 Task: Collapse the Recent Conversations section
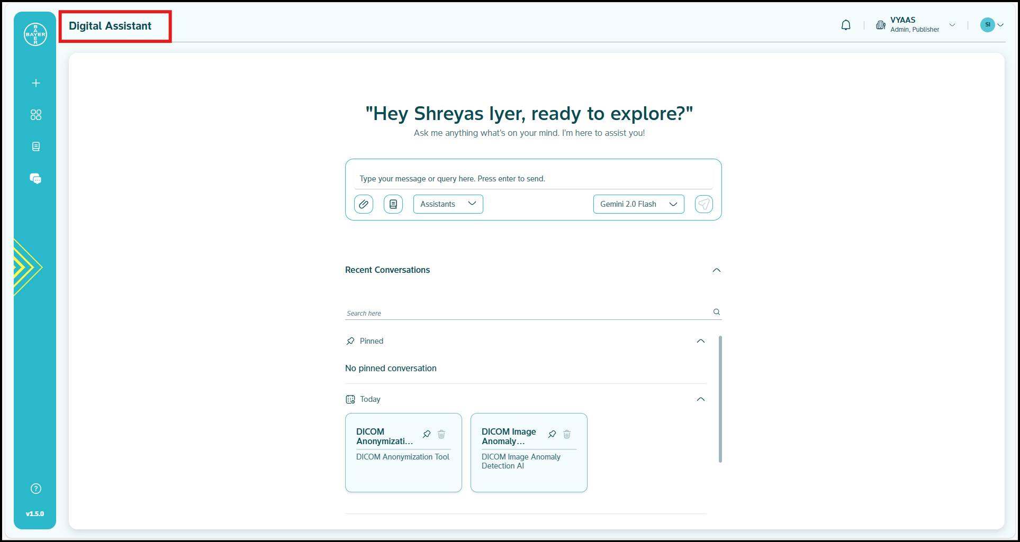click(x=717, y=270)
